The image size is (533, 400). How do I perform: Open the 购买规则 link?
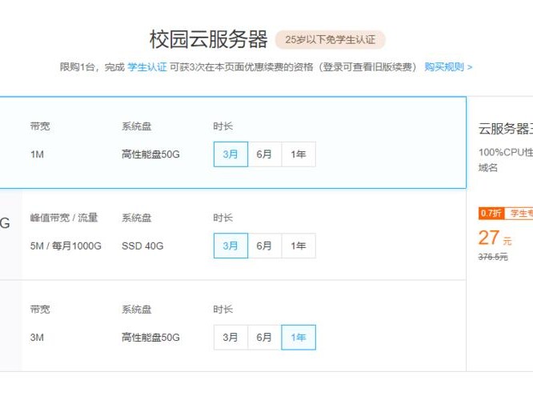click(x=448, y=67)
